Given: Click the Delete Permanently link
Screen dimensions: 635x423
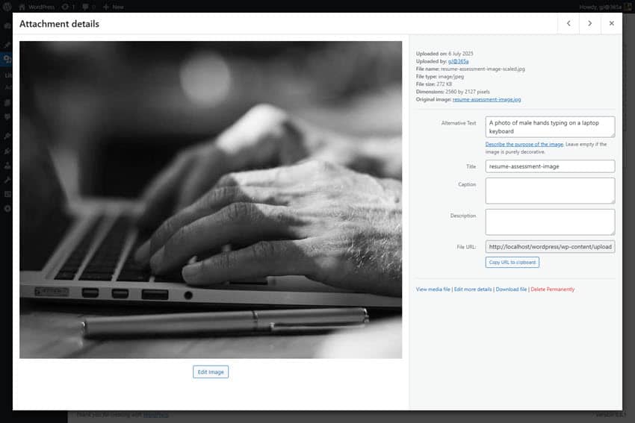Looking at the screenshot, I should tap(553, 289).
